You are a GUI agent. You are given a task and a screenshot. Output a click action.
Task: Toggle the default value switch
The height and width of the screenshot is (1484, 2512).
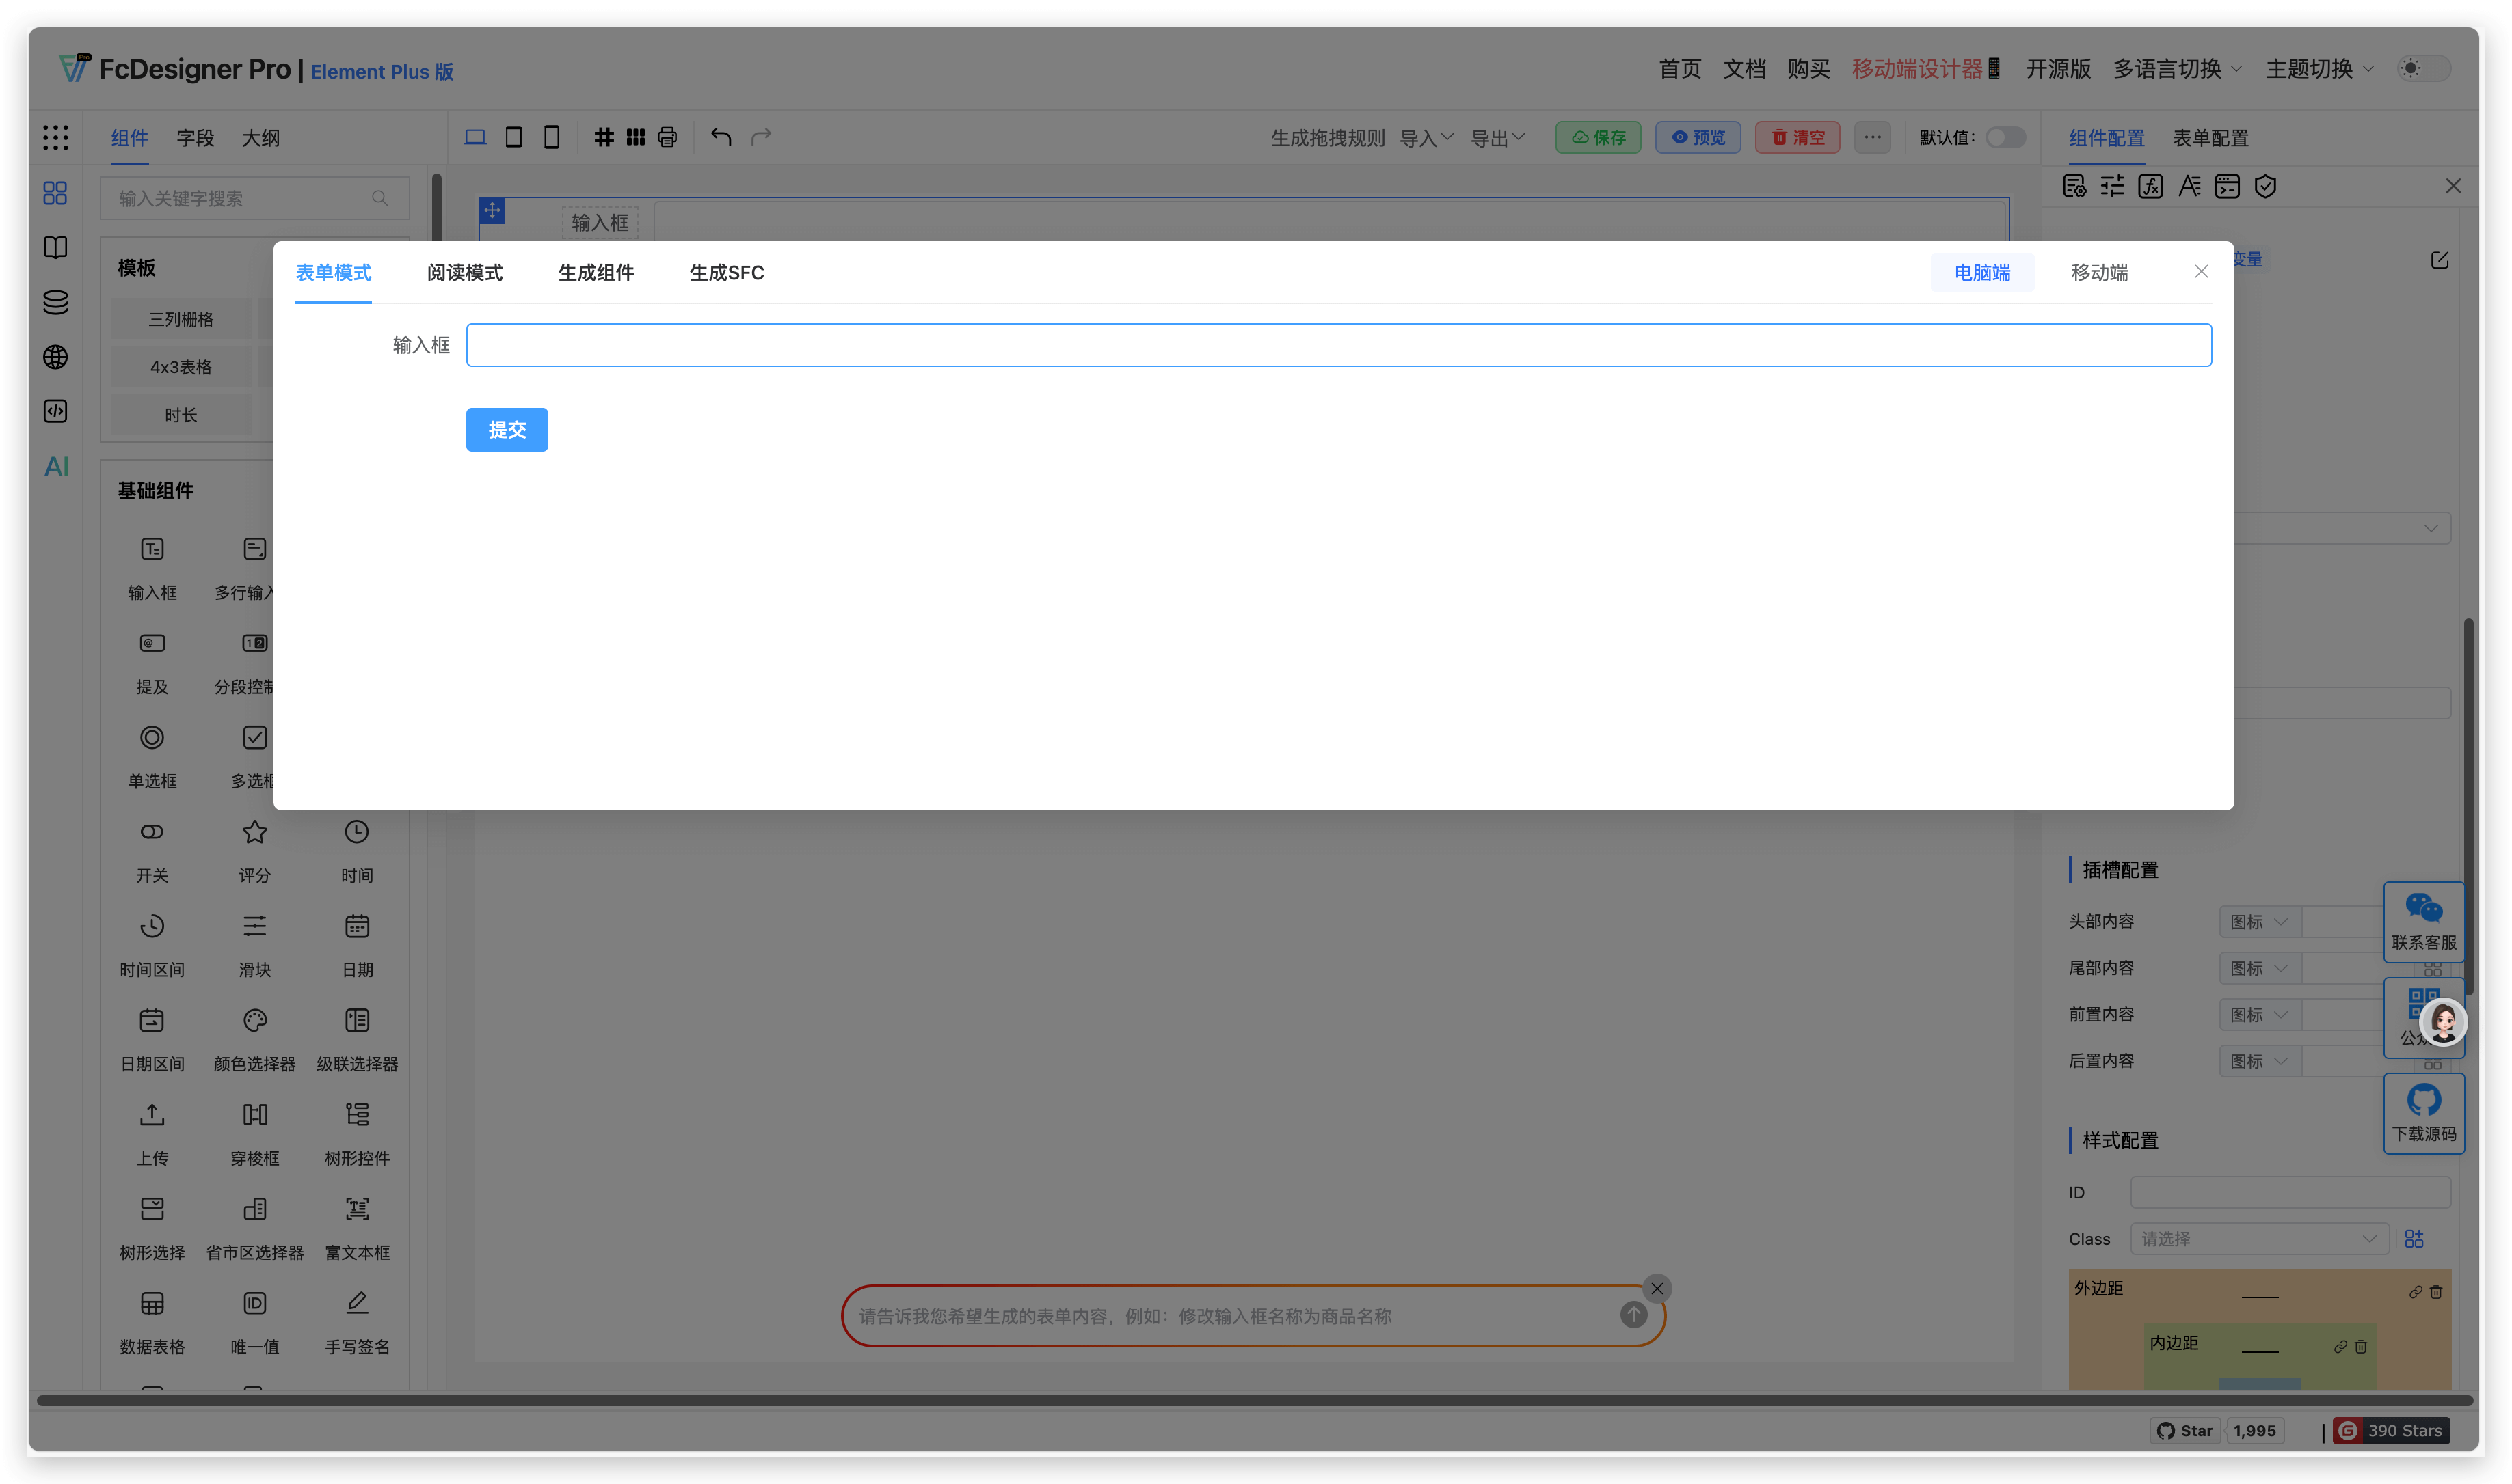click(2005, 137)
